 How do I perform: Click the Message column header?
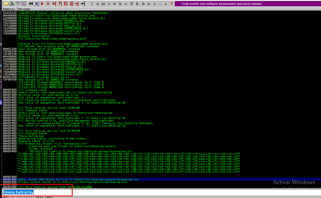[x=24, y=9]
